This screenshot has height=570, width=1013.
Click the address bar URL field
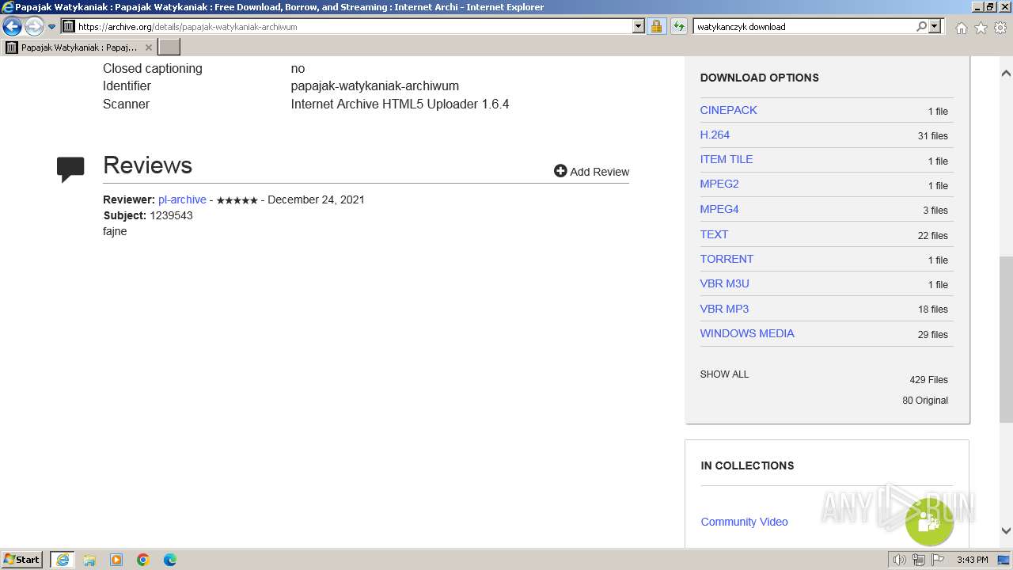(354, 26)
